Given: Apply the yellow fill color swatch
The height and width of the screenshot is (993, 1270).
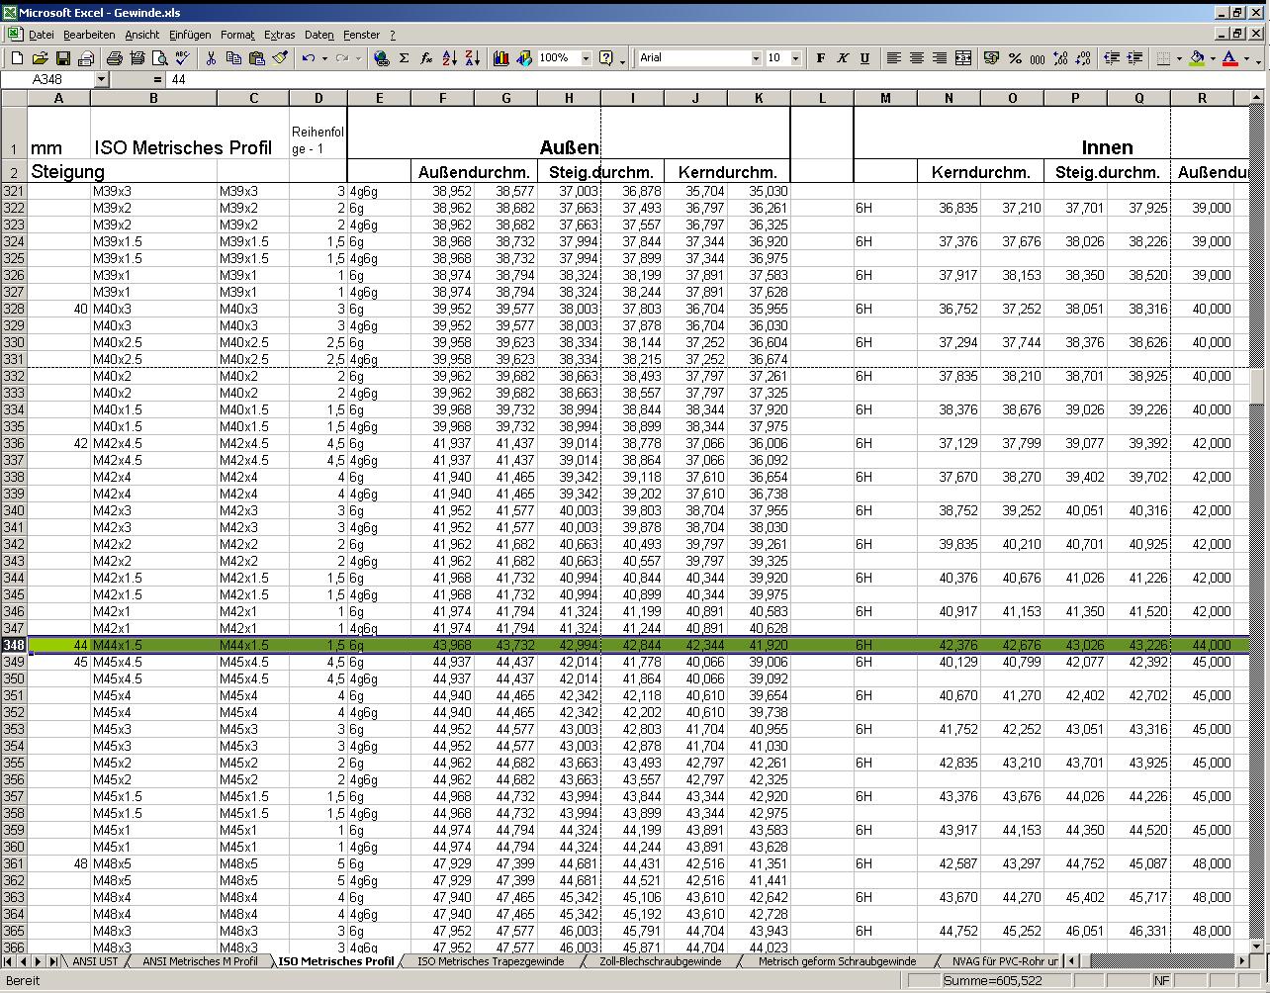Looking at the screenshot, I should click(x=1197, y=58).
